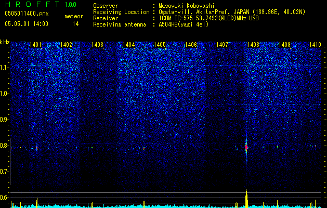Click time marker 1403

pyautogui.click(x=98, y=44)
